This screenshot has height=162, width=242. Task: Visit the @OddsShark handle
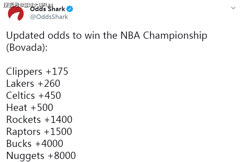coord(49,17)
